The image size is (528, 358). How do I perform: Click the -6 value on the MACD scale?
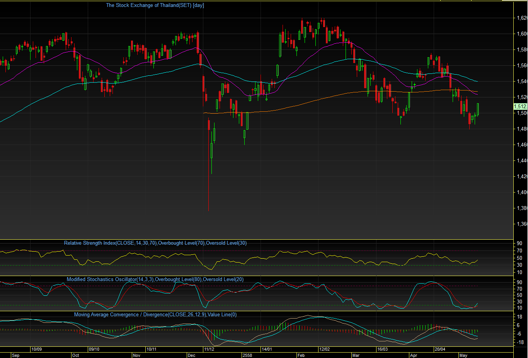point(520,334)
